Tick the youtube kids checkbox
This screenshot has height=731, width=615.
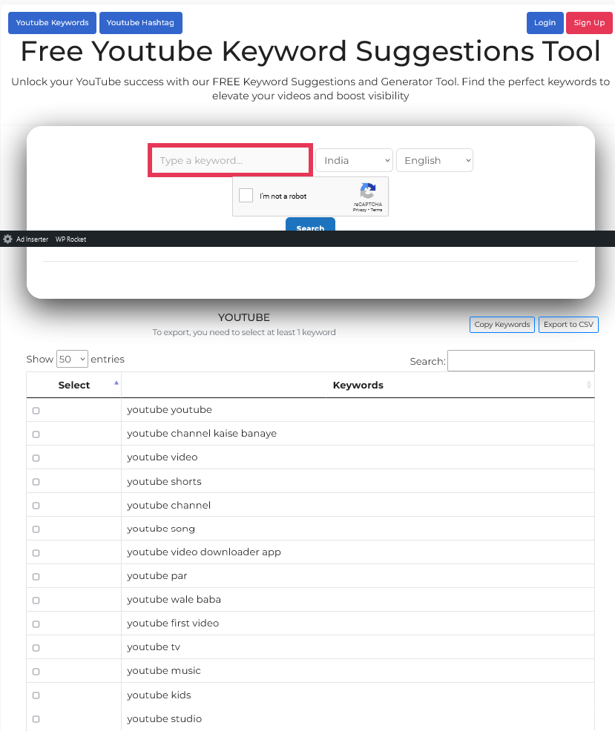36,695
